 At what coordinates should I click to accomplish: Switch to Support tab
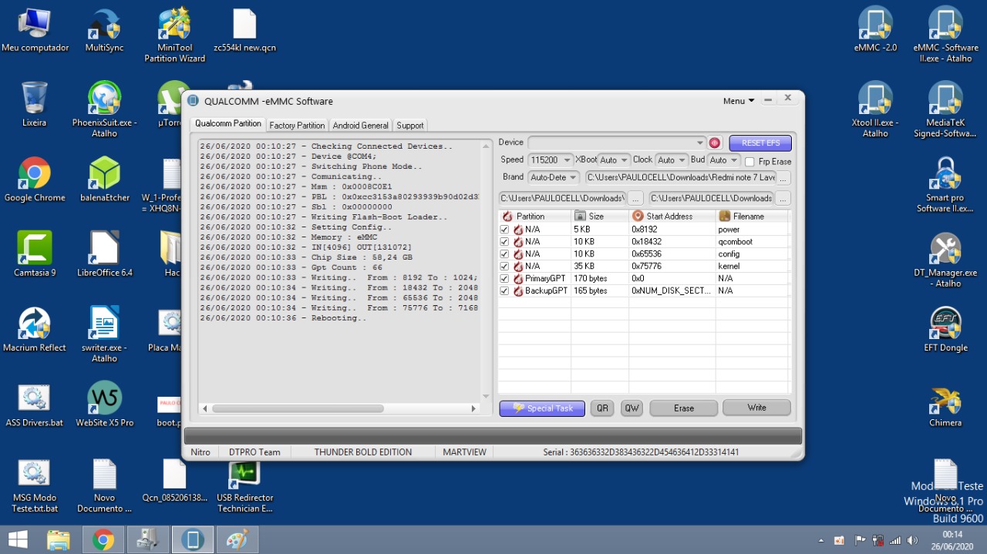click(x=409, y=126)
